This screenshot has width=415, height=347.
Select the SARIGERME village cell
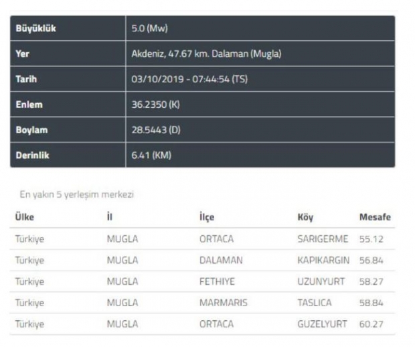point(323,238)
